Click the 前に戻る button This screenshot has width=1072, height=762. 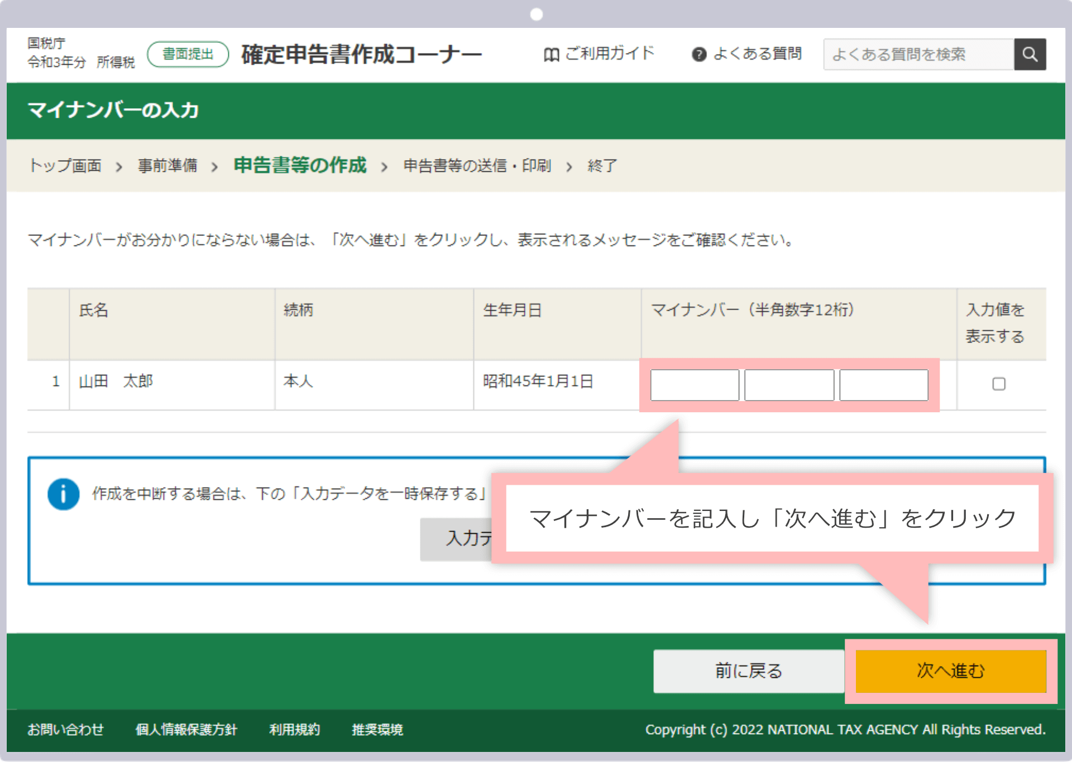pyautogui.click(x=748, y=671)
